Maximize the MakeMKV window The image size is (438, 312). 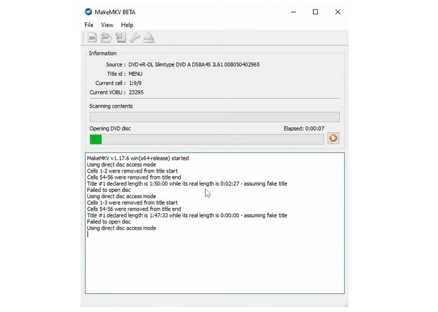[x=315, y=12]
